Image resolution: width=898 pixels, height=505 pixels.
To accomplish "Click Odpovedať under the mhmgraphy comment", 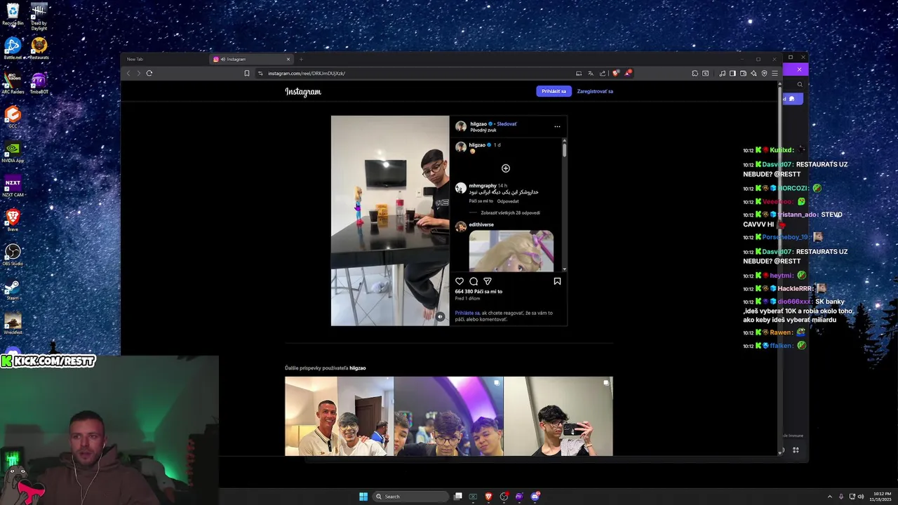I will click(x=508, y=201).
